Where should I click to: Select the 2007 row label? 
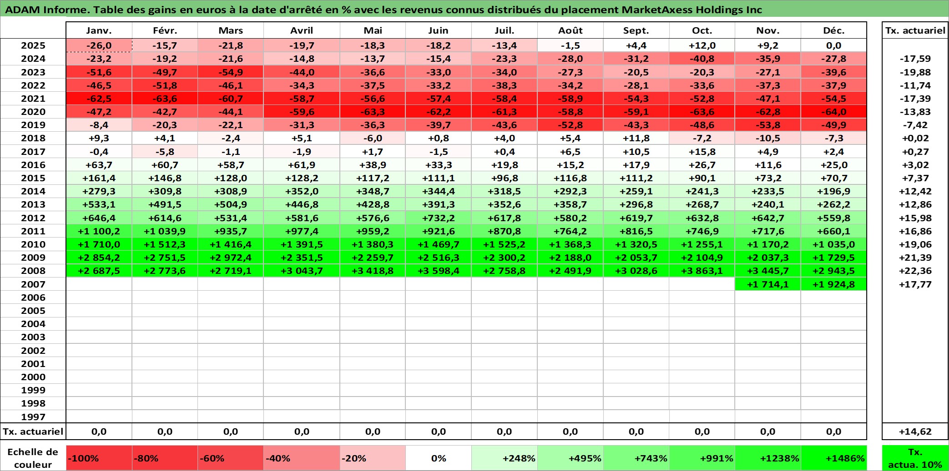pos(33,284)
